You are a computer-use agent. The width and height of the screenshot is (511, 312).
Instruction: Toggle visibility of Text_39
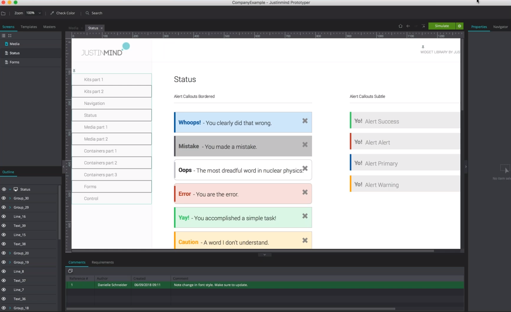(4, 226)
